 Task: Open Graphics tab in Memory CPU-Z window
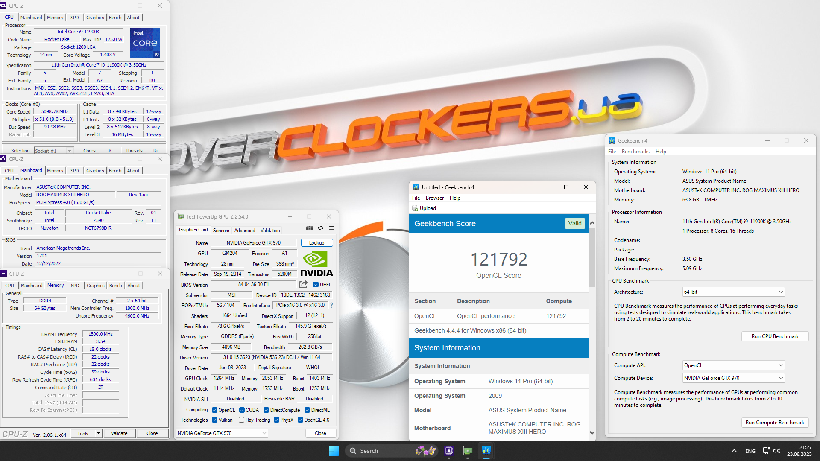pyautogui.click(x=96, y=286)
